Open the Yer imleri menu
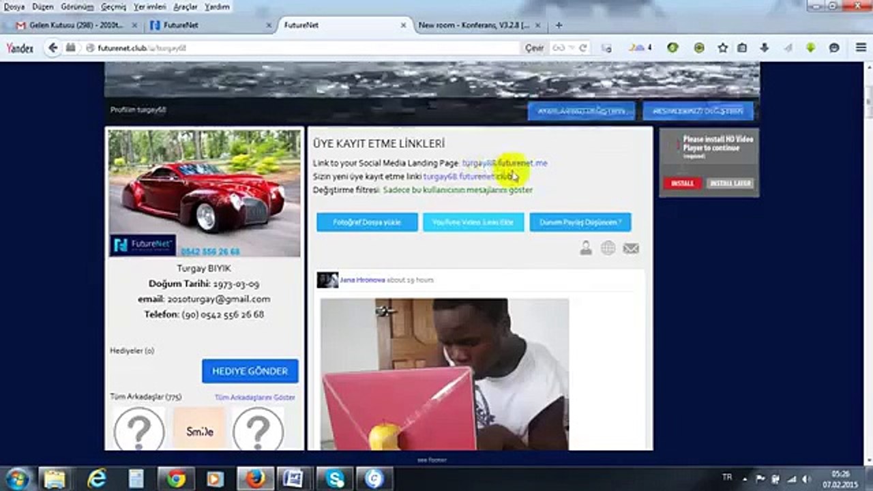The image size is (873, 491). 149,7
